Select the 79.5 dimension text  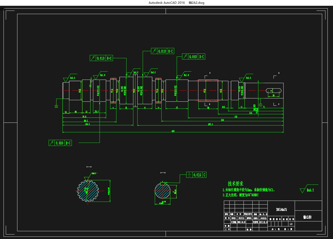tap(84, 117)
